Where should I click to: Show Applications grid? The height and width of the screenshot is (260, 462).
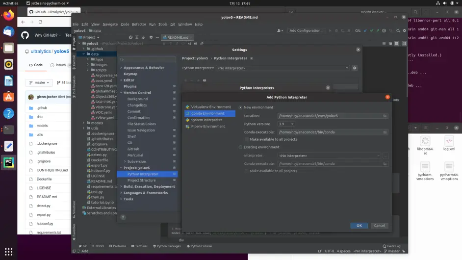point(8,252)
